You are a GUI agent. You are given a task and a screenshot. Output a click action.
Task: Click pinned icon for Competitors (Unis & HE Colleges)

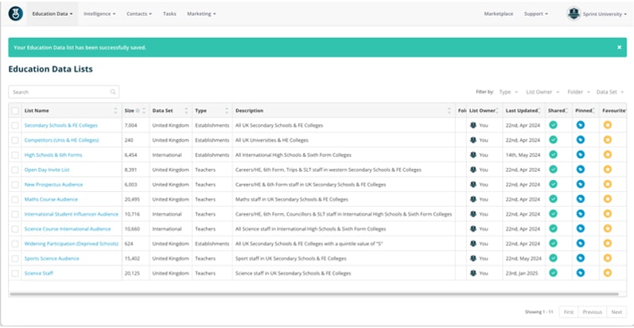coord(580,140)
